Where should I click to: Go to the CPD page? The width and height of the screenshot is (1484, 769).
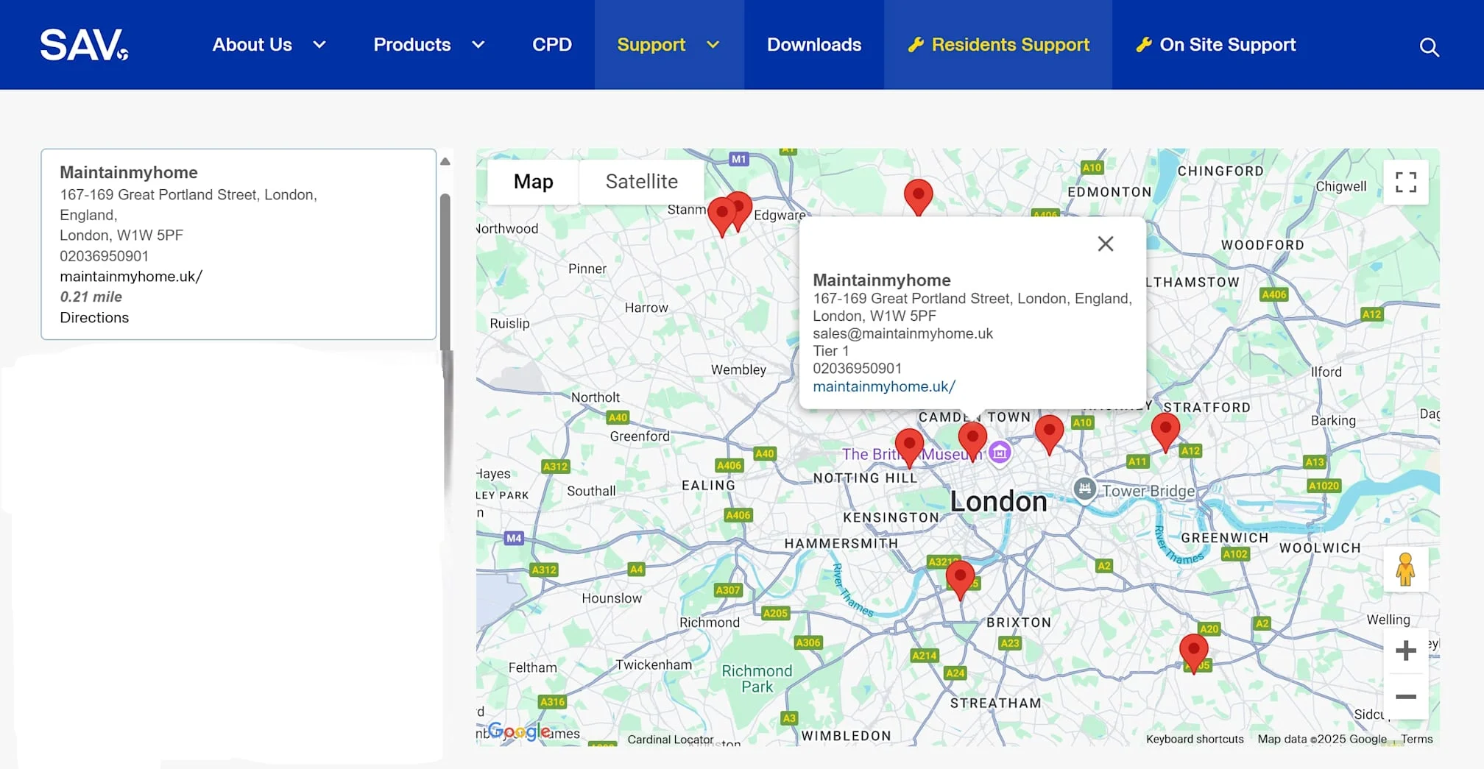click(552, 45)
